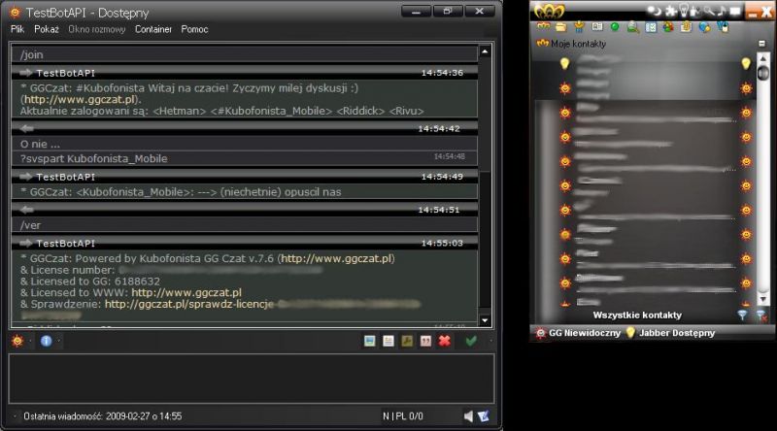Click the contact list scroll up arrow
Screen dimensions: 777x431
[763, 59]
